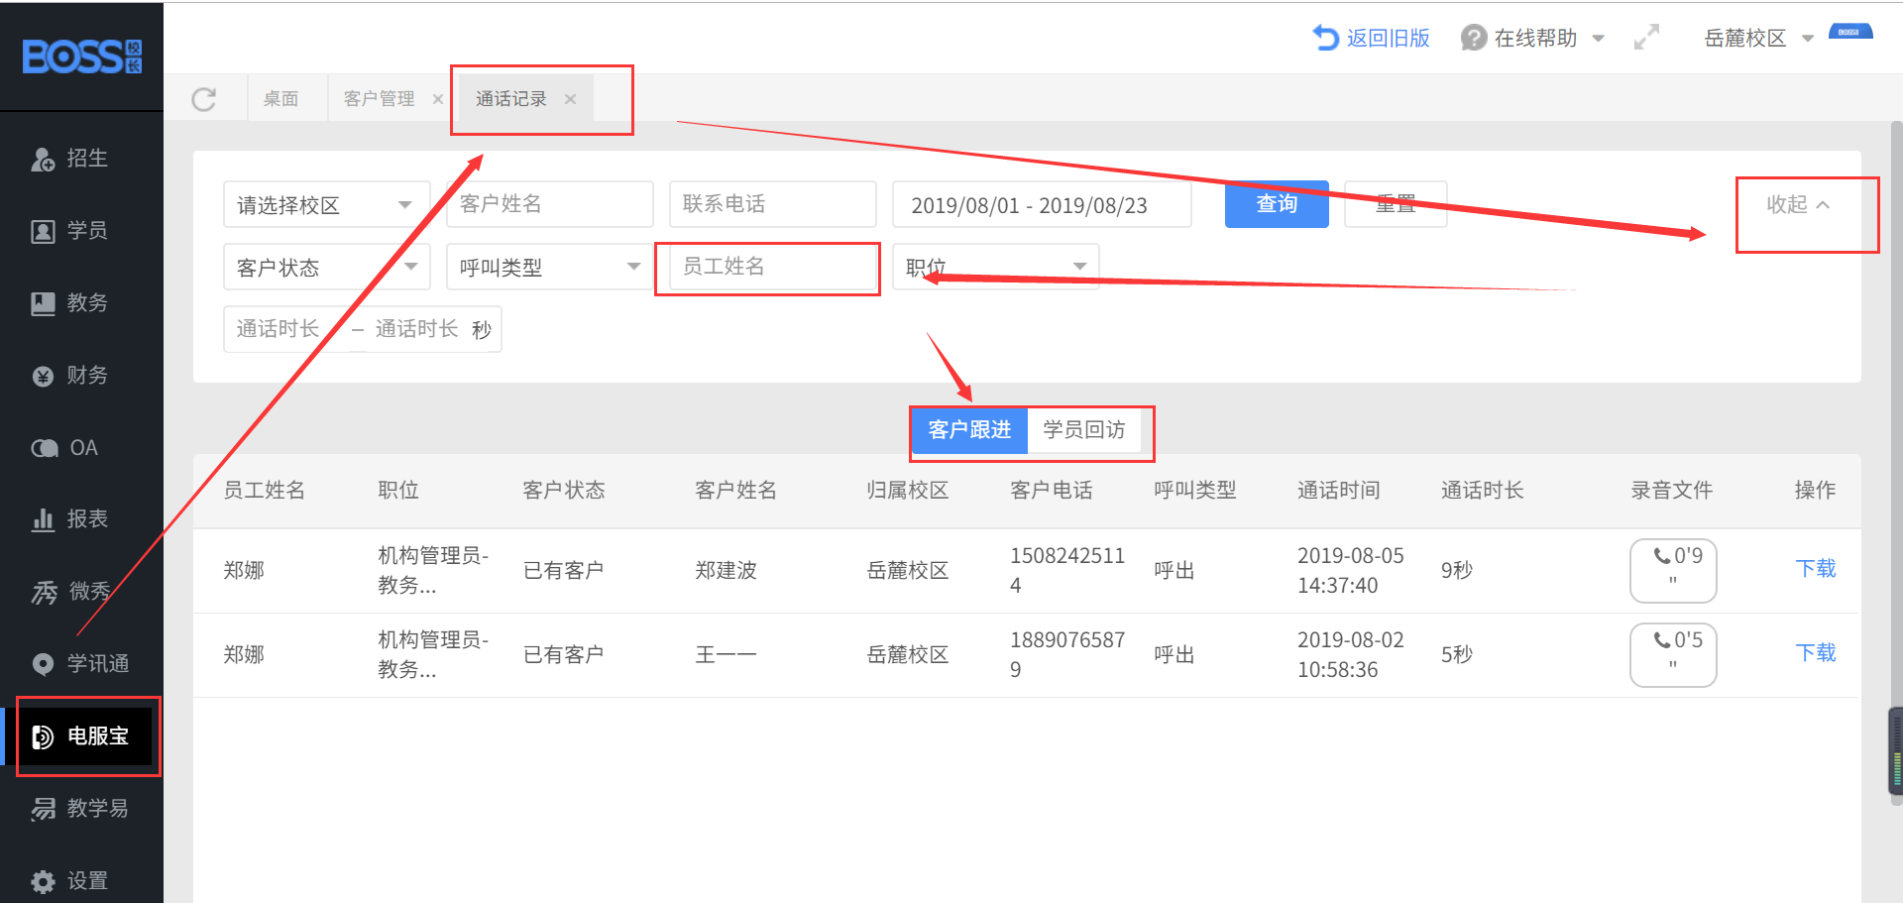Screen dimensions: 1903x903
Task: Close the 客户管理 tab
Action: click(437, 99)
